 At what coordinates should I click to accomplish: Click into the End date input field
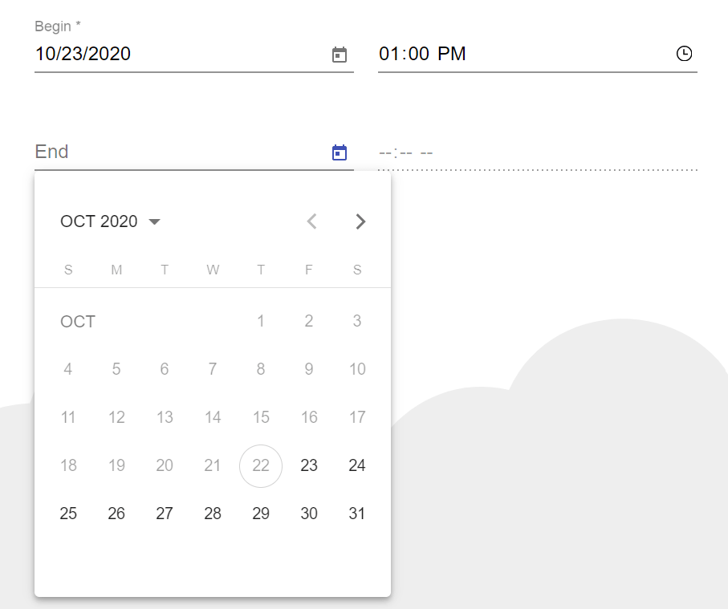(181, 152)
